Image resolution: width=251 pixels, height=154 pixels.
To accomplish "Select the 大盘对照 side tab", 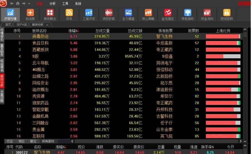I will [2, 96].
